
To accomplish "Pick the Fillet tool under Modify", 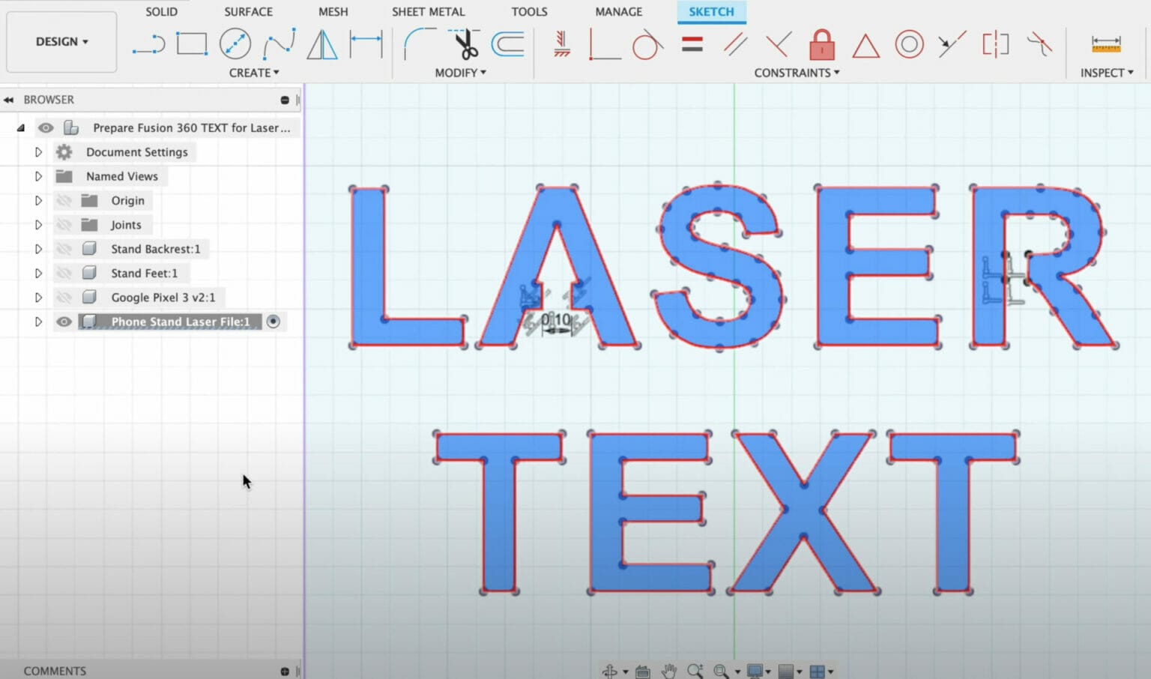I will (x=420, y=43).
